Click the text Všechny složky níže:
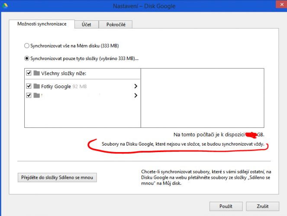This screenshot has height=216, width=287. (x=64, y=73)
